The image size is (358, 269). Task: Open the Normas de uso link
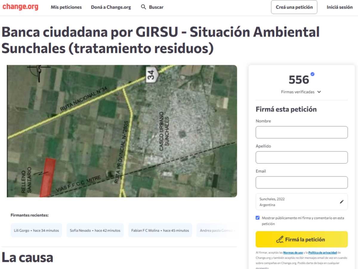coord(293,253)
